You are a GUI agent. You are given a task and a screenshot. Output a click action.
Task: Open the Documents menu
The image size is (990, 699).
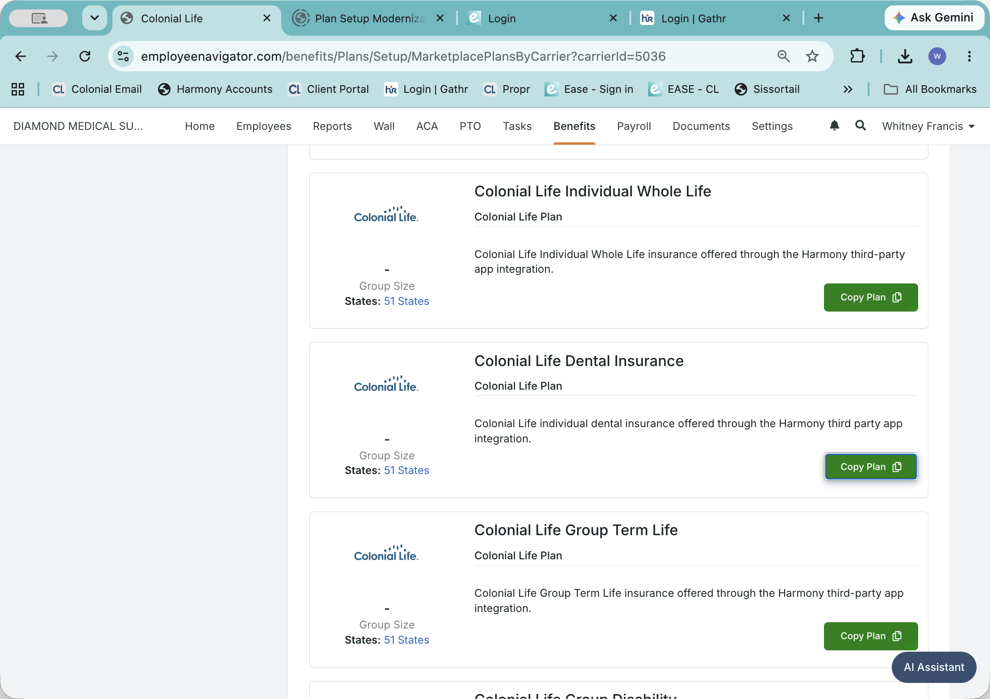[702, 126]
